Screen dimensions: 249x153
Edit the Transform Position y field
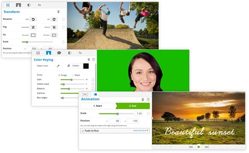(48, 48)
